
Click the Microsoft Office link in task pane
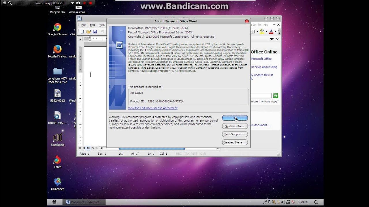pos(261,59)
